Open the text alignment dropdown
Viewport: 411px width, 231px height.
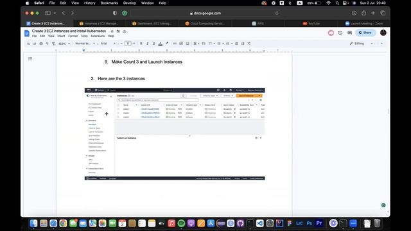tap(197, 44)
